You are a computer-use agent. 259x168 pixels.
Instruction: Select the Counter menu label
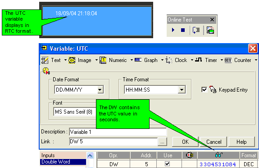coord(243,60)
